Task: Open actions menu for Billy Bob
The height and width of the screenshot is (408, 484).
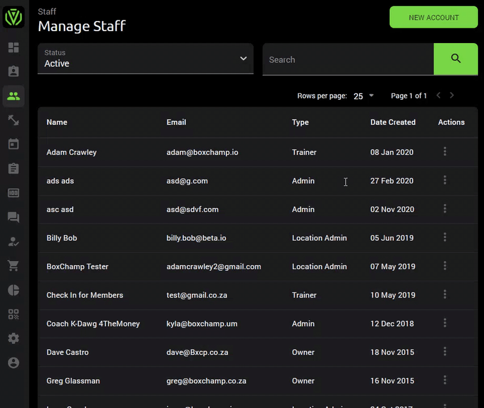Action: pyautogui.click(x=445, y=237)
